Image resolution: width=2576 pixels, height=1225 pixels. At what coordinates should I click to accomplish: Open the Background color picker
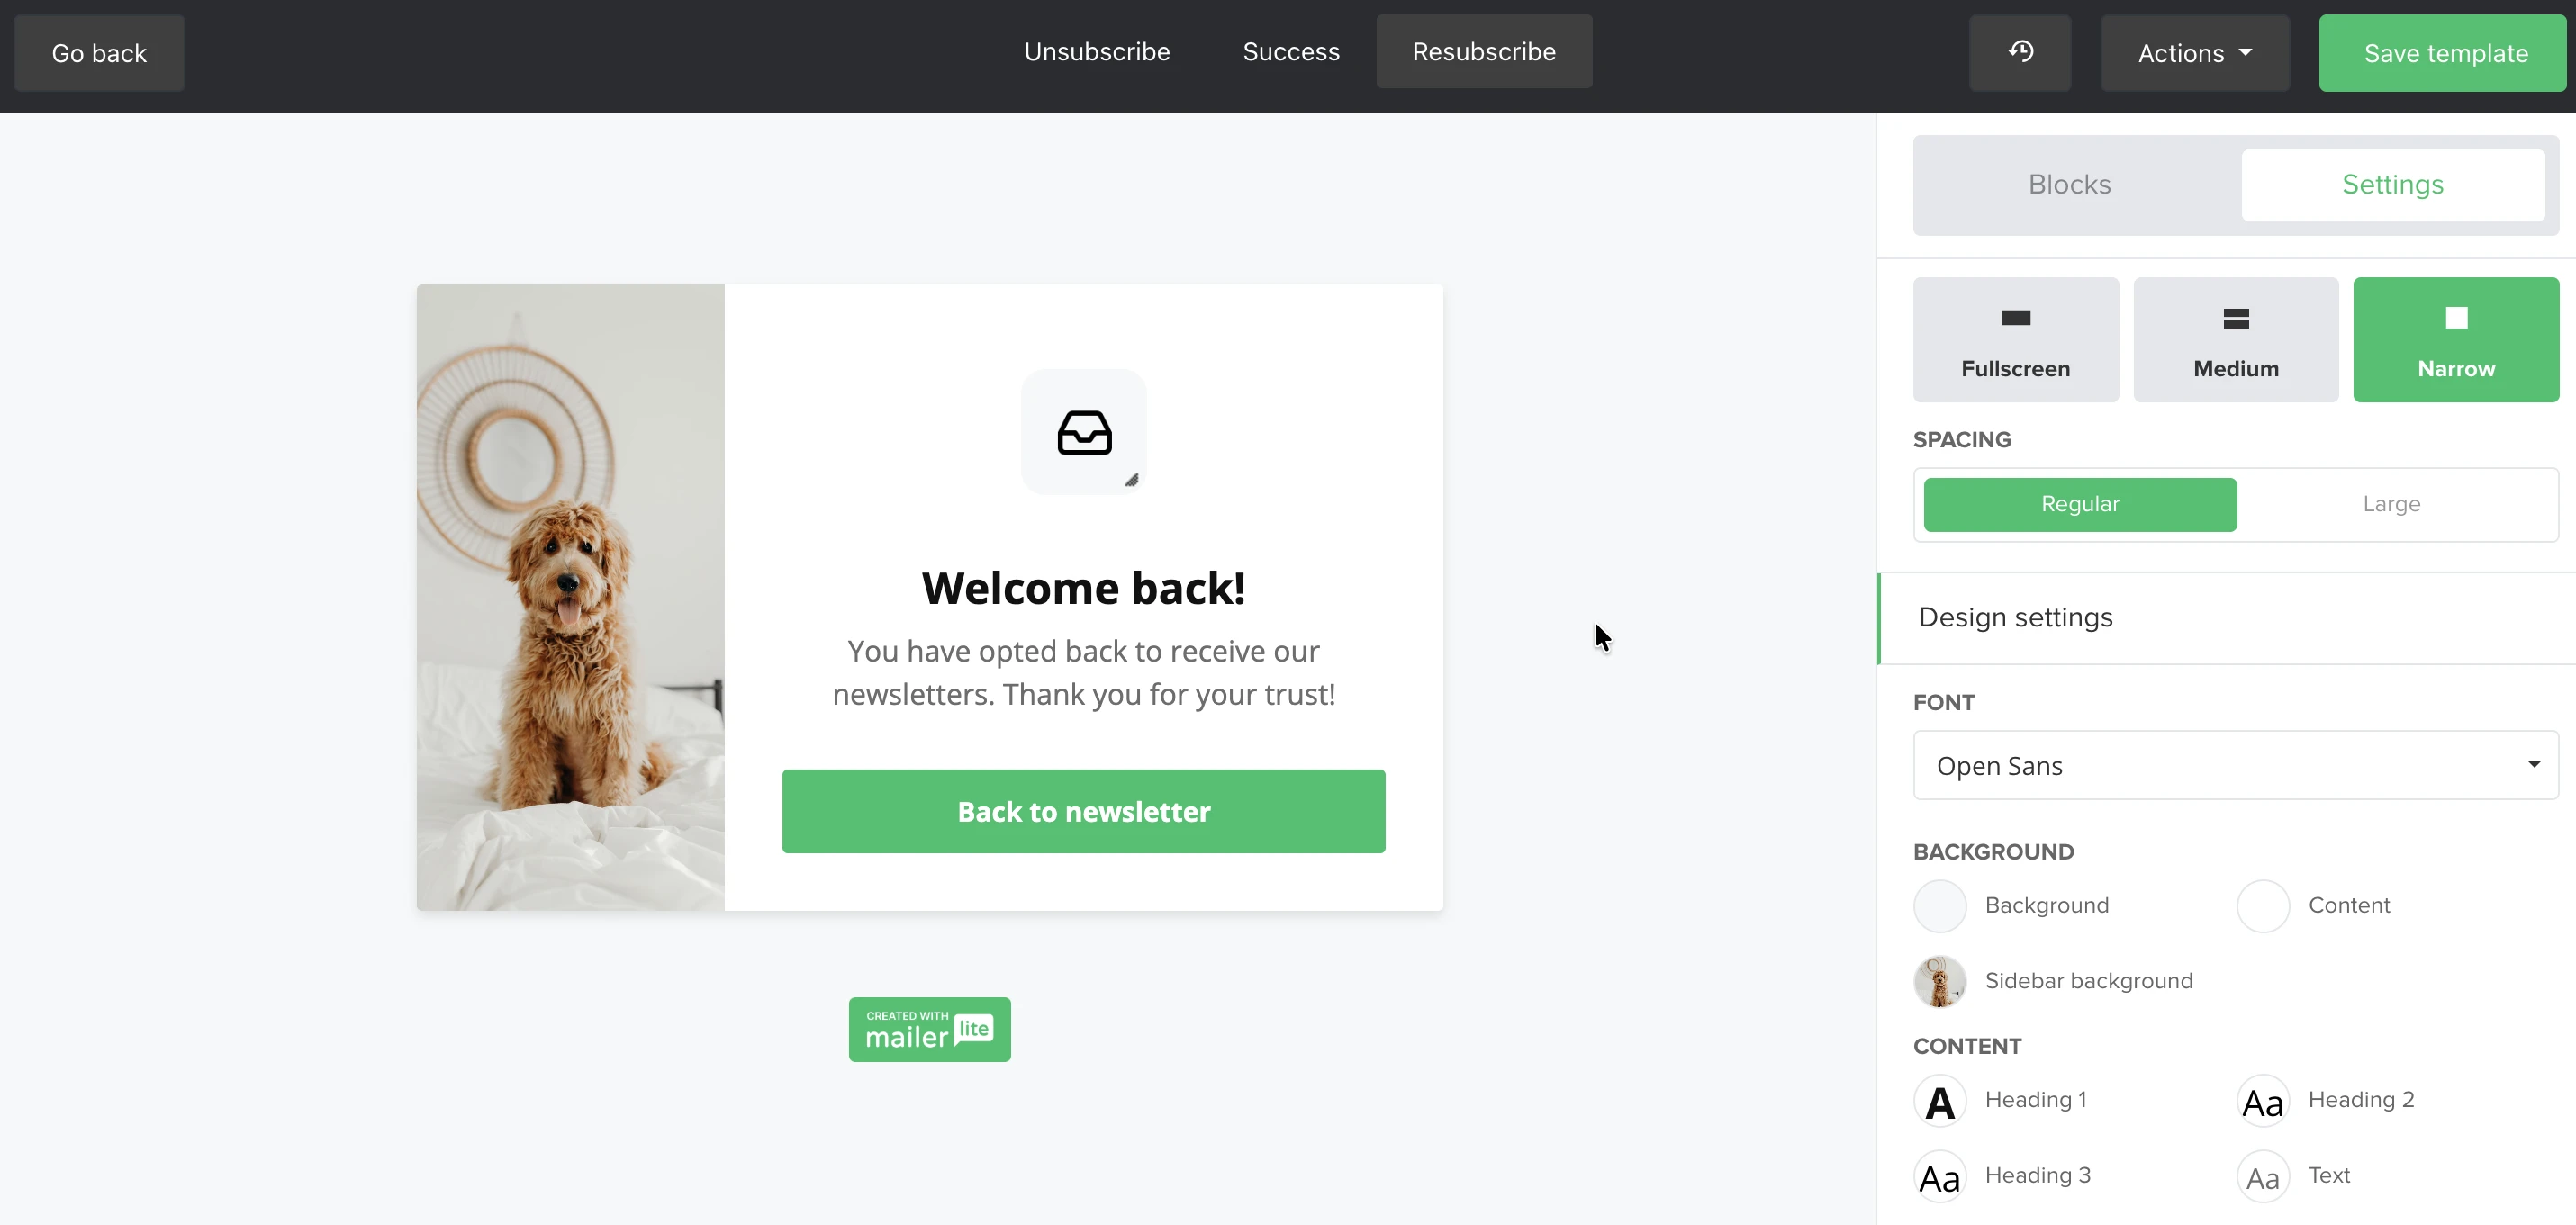pyautogui.click(x=1939, y=905)
